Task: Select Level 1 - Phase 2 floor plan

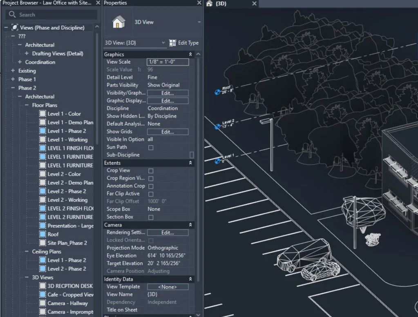Action: 67,131
